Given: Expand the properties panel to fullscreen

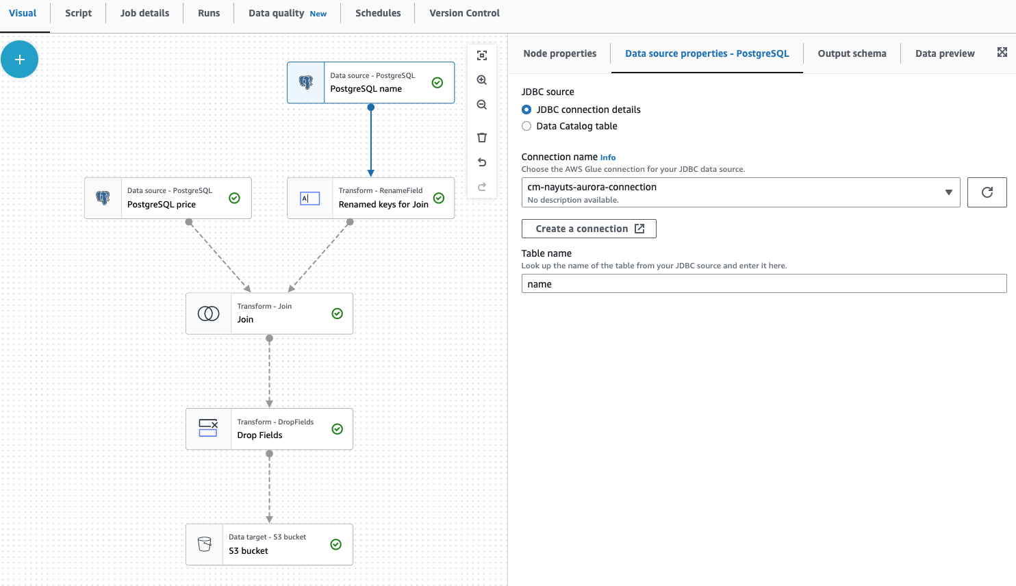Looking at the screenshot, I should tap(1002, 51).
